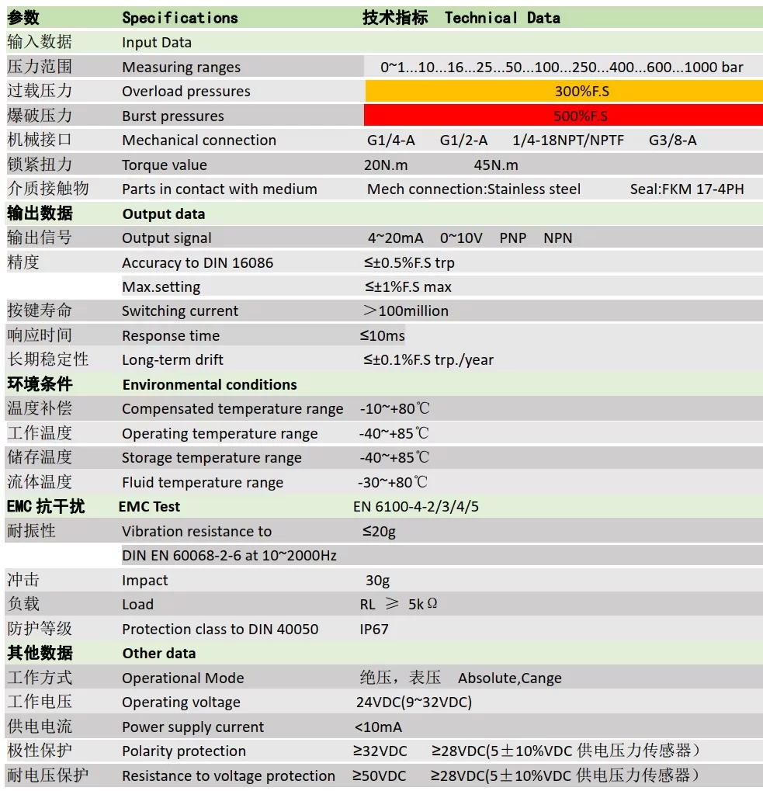Click the 'Absolute,Cange' mode value

click(x=510, y=678)
